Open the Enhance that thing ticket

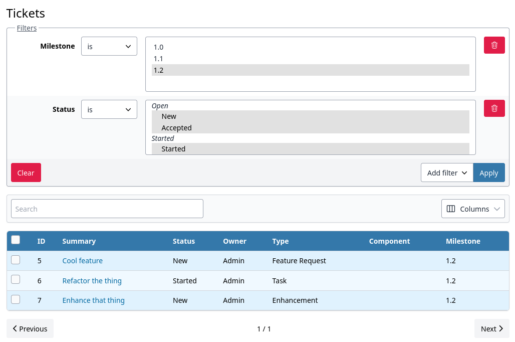pos(94,300)
